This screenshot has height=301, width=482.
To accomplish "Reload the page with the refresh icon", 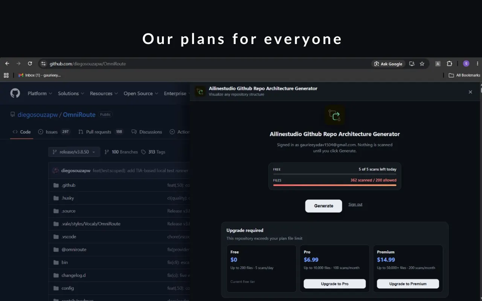I will pyautogui.click(x=30, y=64).
